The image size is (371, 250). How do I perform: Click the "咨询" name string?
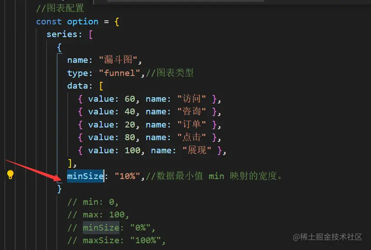pos(191,111)
